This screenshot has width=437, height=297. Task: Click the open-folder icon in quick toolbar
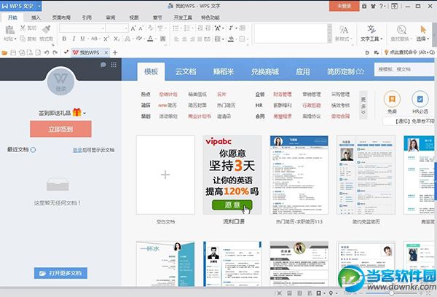(4, 52)
